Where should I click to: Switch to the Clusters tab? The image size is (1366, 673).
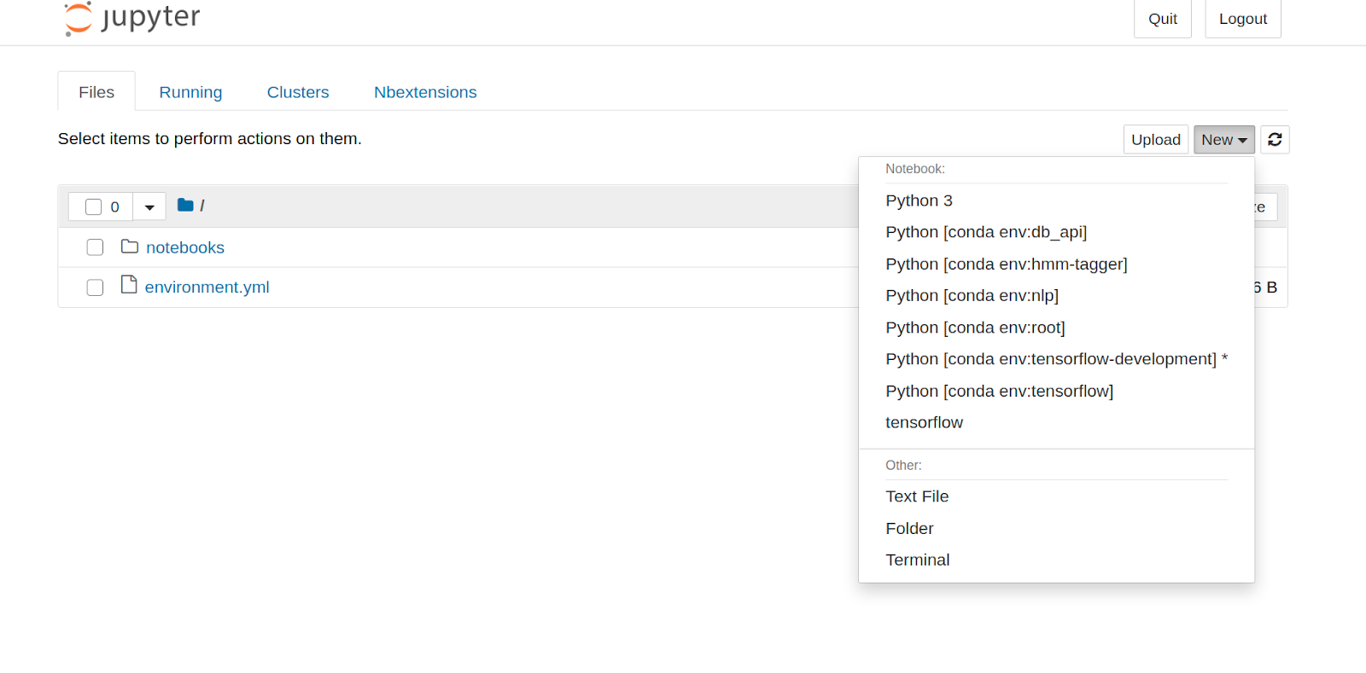tap(298, 92)
